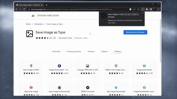Open the Extensions breadcrumb link

click(39, 24)
